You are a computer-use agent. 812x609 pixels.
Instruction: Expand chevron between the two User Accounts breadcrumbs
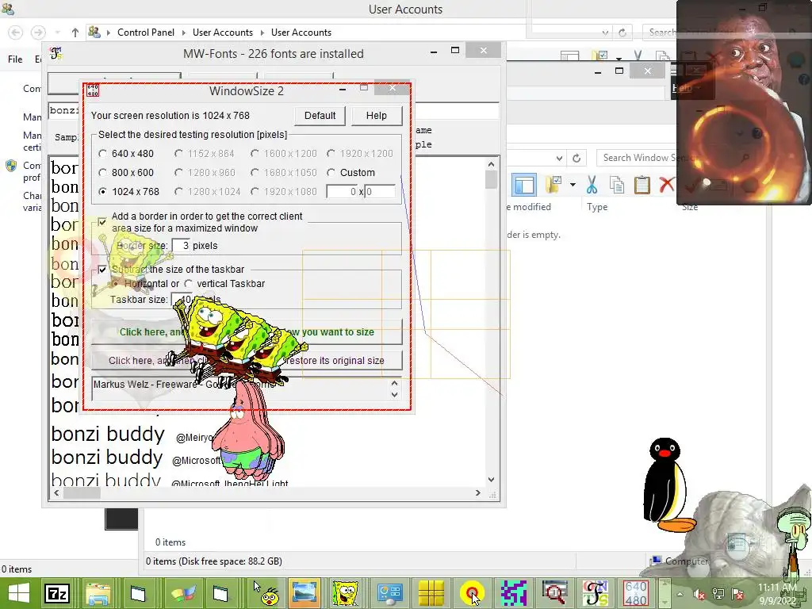[x=262, y=33]
